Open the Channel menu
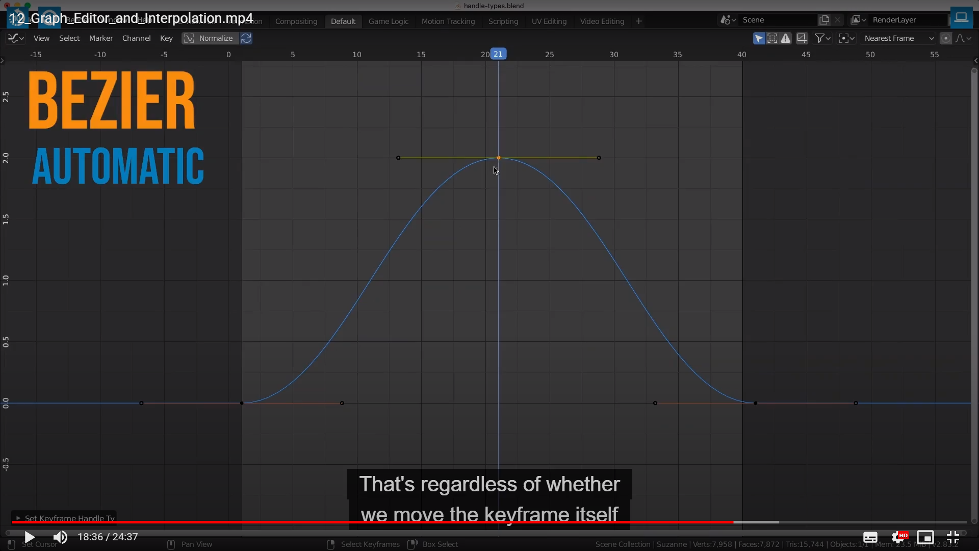The width and height of the screenshot is (979, 551). (x=136, y=38)
